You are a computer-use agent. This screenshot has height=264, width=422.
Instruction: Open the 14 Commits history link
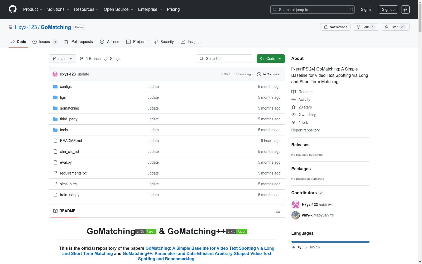click(268, 74)
